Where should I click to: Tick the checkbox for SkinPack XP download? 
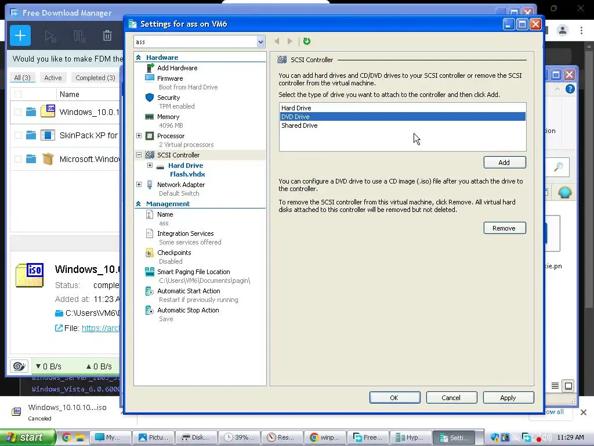click(x=18, y=135)
